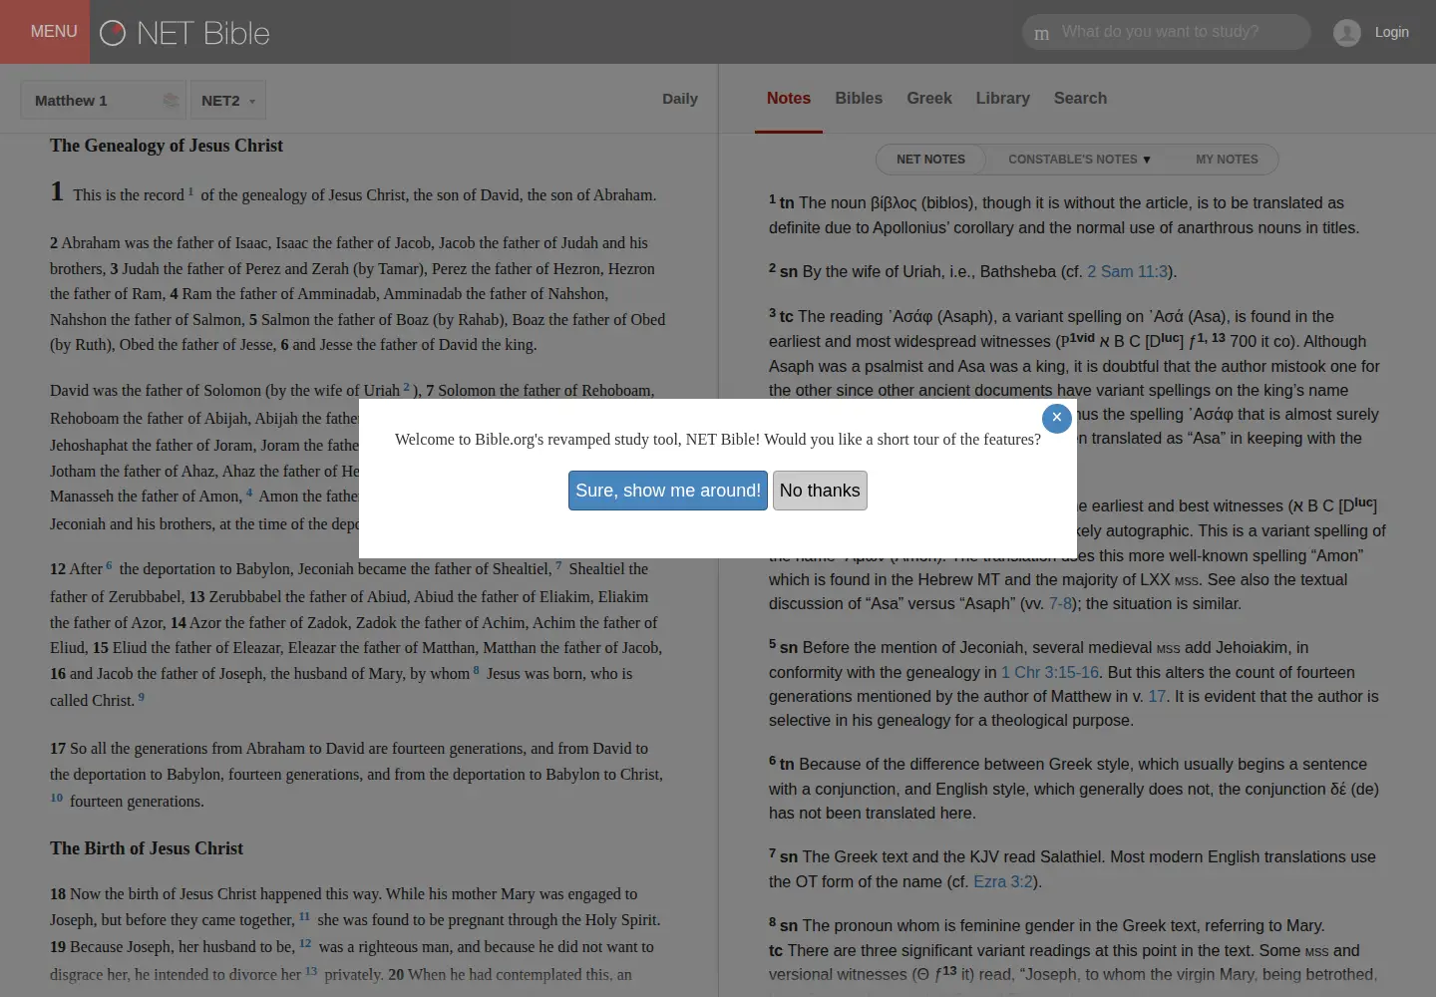Image resolution: width=1436 pixels, height=997 pixels.
Task: Switch to the Greek tab
Action: coord(929,98)
